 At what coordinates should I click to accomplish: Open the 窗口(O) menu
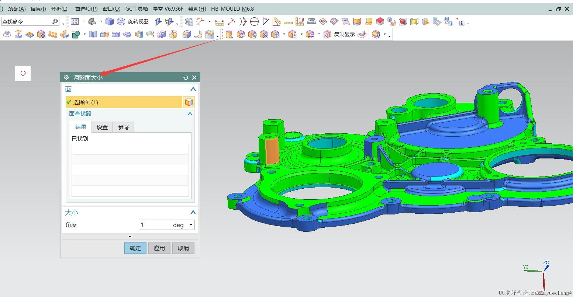111,9
